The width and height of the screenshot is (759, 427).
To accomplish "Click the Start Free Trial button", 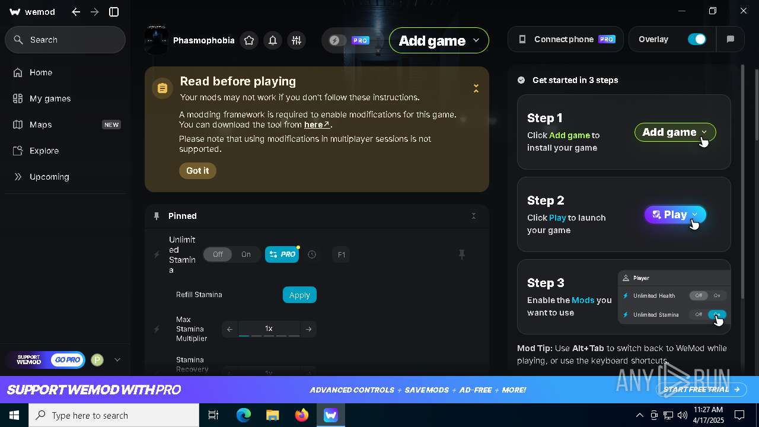I will (702, 390).
